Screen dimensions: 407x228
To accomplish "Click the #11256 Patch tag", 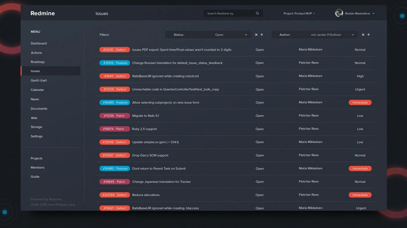I will [x=115, y=116].
